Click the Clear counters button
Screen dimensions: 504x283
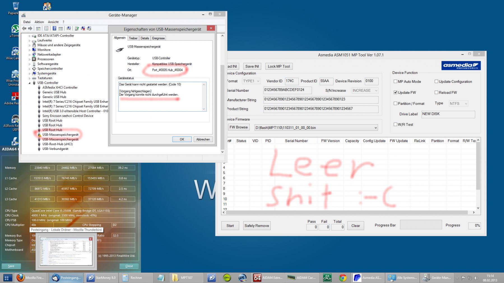[x=356, y=226]
